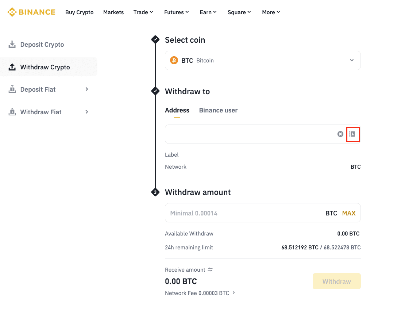Screen dimensions: 401x310
Task: Expand the Withdraw Fiat submenu arrow
Action: pos(87,112)
